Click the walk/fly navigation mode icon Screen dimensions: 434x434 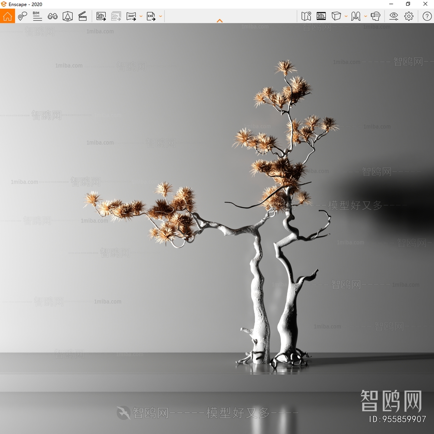point(356,16)
